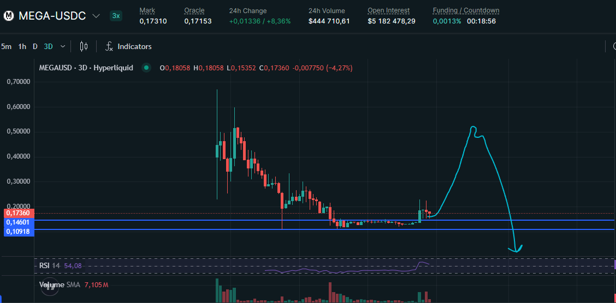Click the current price tag 0,17360
Image resolution: width=616 pixels, height=303 pixels.
tap(19, 213)
